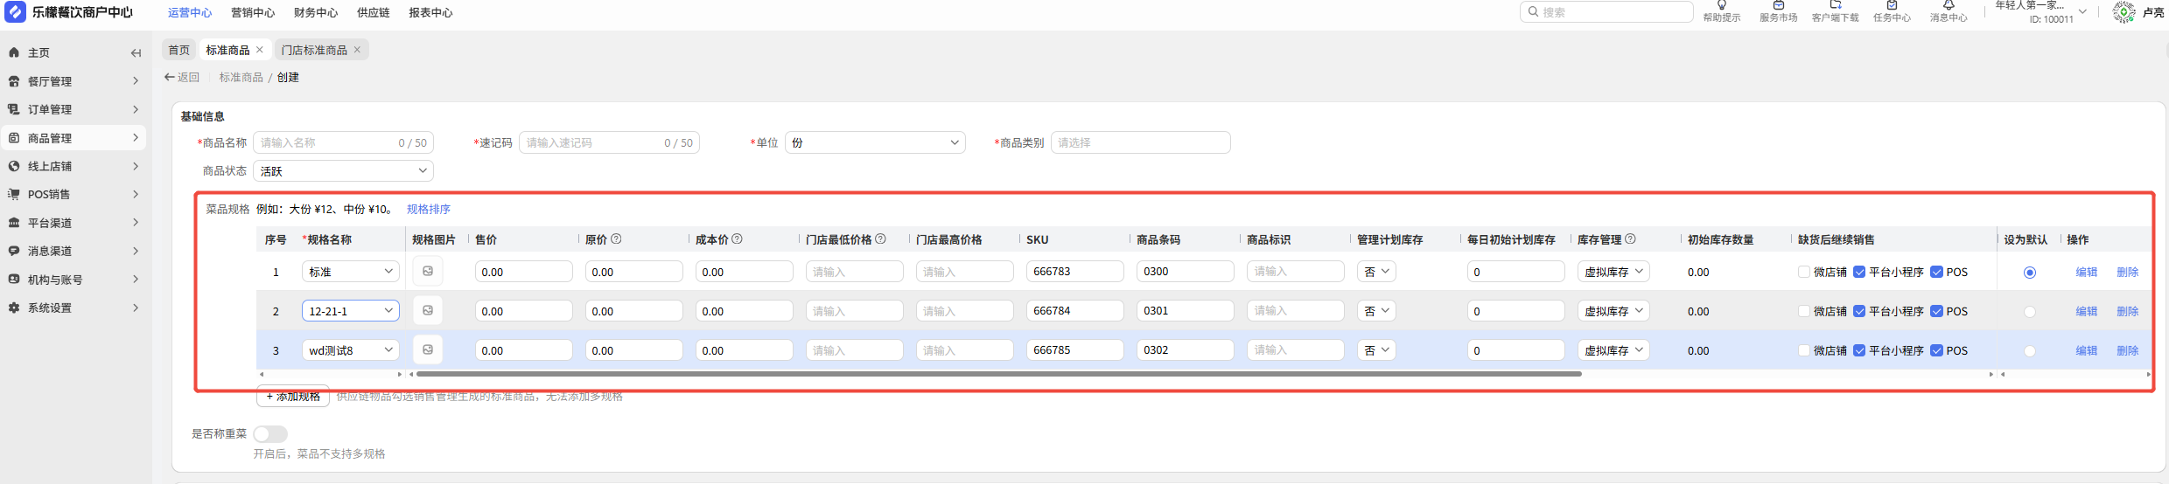Click 编辑 for row 1 spec
The image size is (2169, 484).
coord(2086,272)
